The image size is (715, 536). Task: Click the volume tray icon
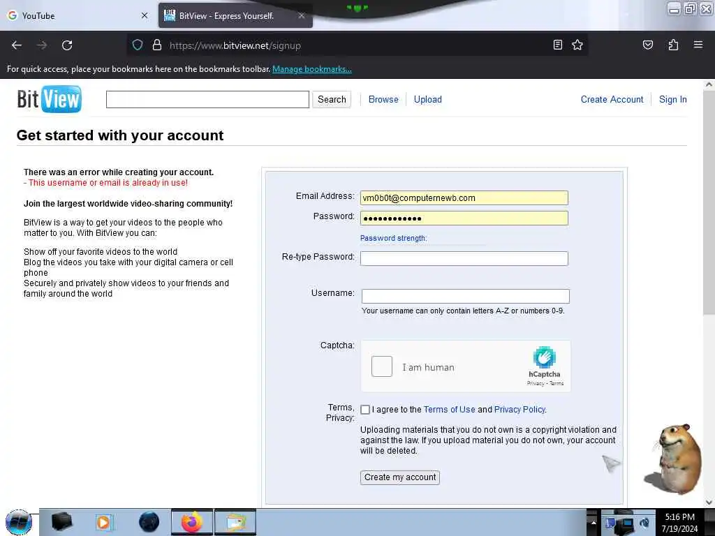click(644, 523)
